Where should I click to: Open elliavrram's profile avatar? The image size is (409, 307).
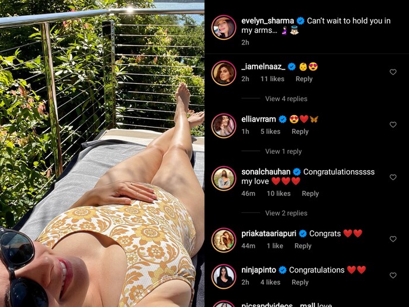224,126
